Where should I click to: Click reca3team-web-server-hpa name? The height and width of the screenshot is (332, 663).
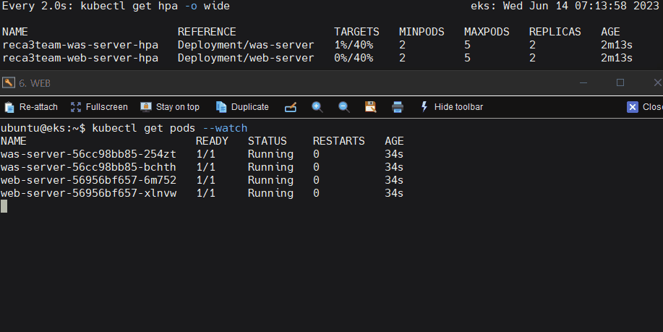point(80,58)
